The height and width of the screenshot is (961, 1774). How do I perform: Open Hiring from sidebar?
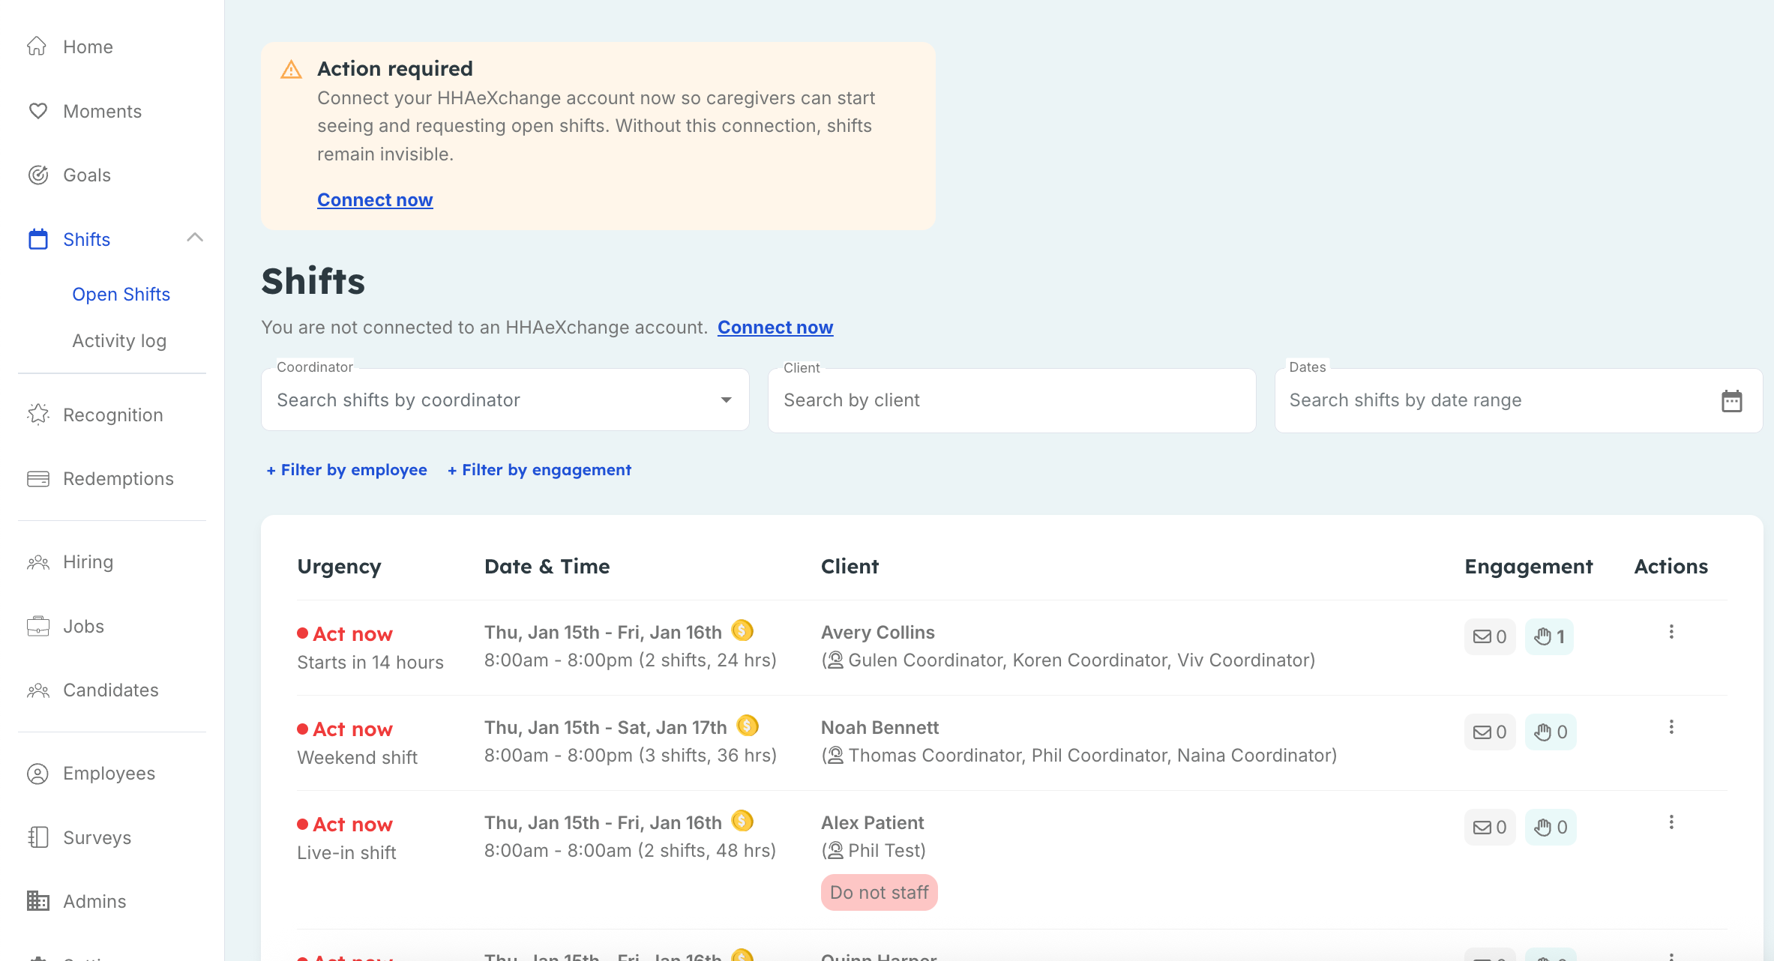pyautogui.click(x=88, y=562)
